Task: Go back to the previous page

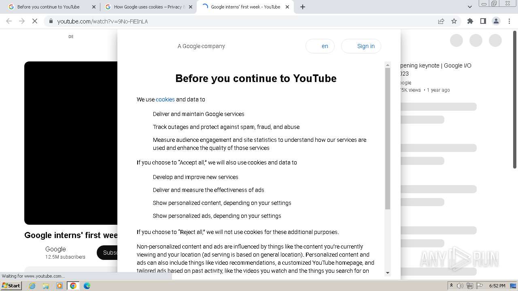Action: coord(9,21)
